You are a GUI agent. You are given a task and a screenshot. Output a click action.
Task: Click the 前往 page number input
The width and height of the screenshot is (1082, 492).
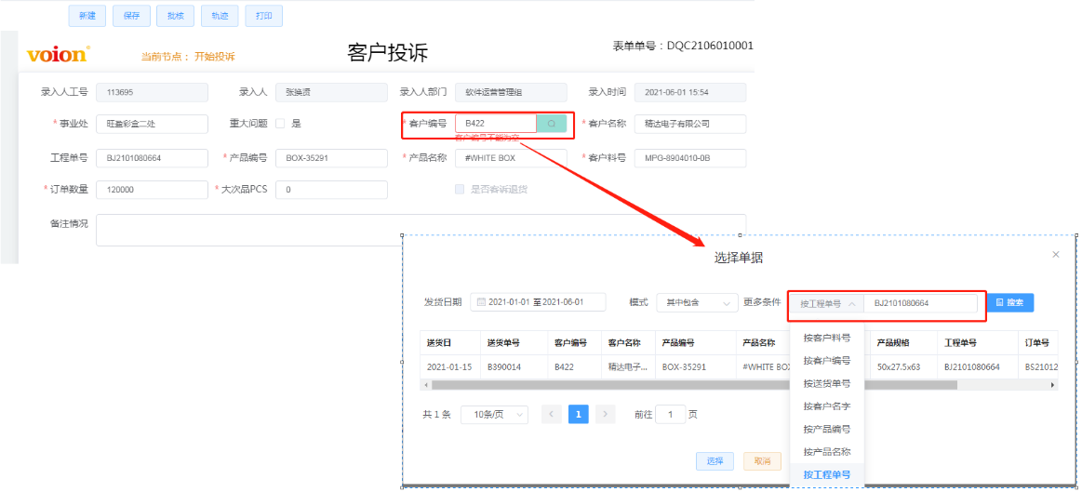click(x=670, y=415)
